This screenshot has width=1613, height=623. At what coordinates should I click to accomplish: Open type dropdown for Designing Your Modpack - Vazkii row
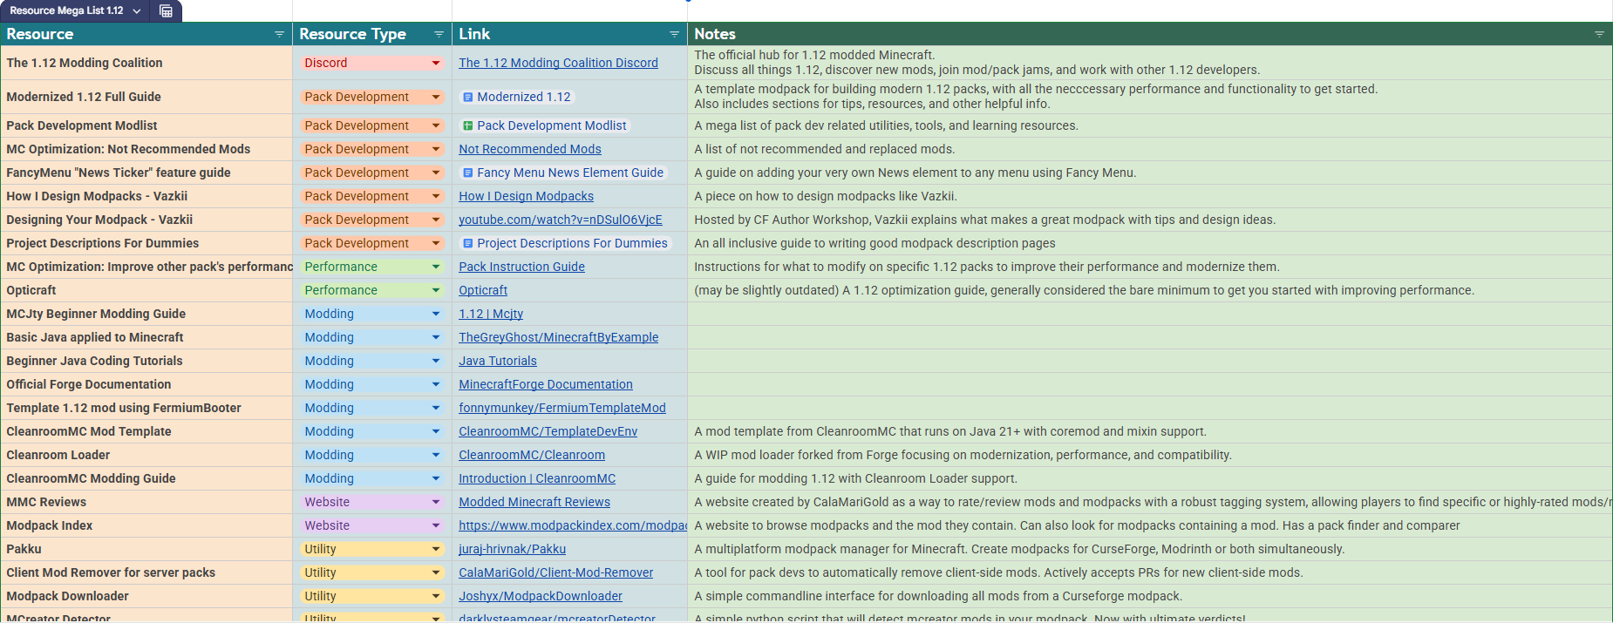(436, 220)
